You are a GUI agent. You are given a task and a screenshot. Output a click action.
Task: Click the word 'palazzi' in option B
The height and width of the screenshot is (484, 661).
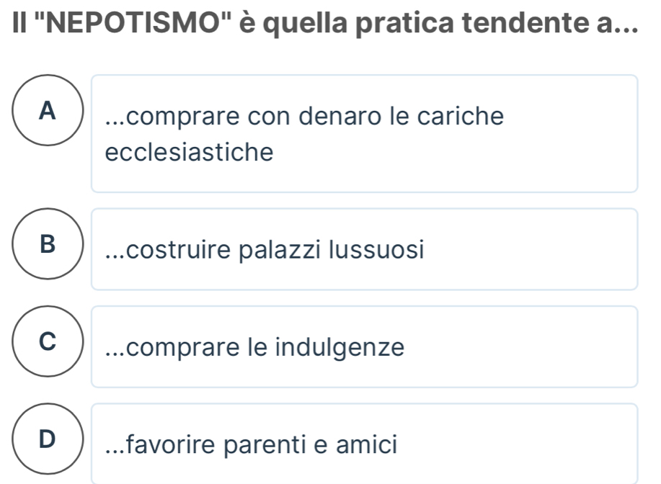point(280,250)
